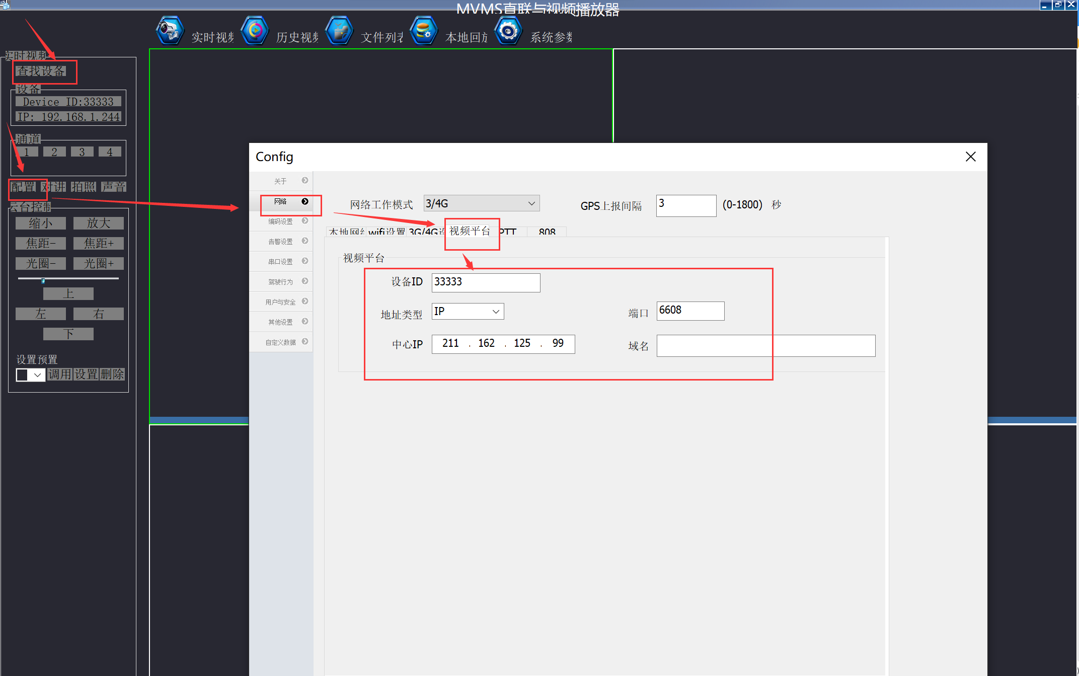Click the 查找设备 search device button

click(41, 71)
